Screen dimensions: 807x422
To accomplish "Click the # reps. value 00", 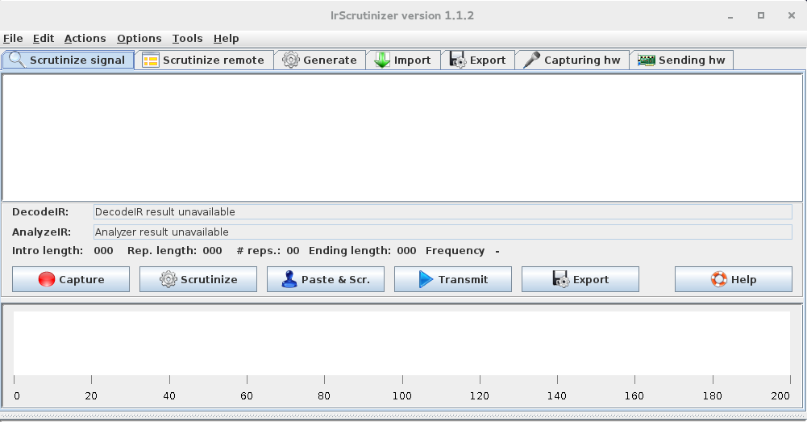I will (x=293, y=251).
